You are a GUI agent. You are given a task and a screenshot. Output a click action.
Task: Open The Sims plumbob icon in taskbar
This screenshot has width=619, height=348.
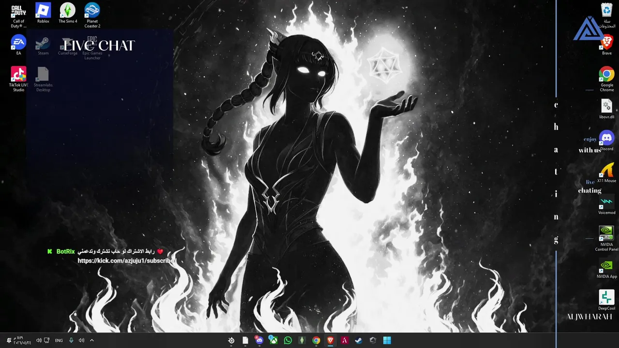pyautogui.click(x=302, y=340)
